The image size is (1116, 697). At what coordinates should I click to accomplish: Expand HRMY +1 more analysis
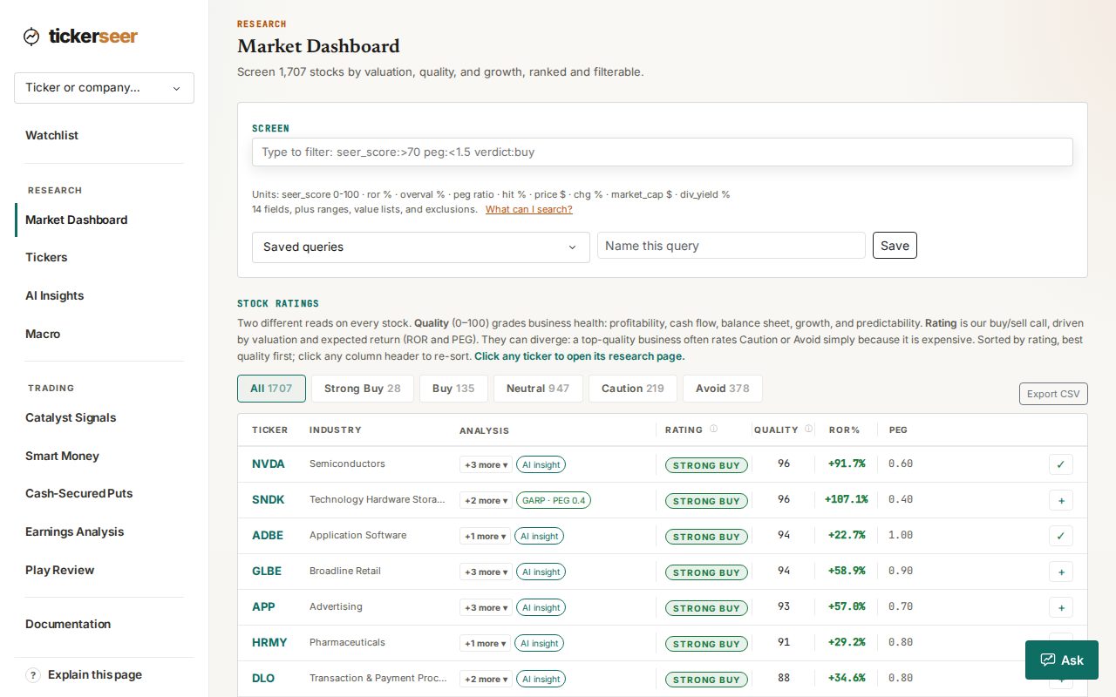(485, 643)
